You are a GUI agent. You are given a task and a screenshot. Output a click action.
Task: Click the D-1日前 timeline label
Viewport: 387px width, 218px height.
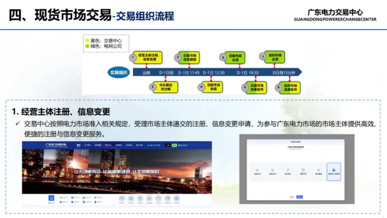(166, 73)
